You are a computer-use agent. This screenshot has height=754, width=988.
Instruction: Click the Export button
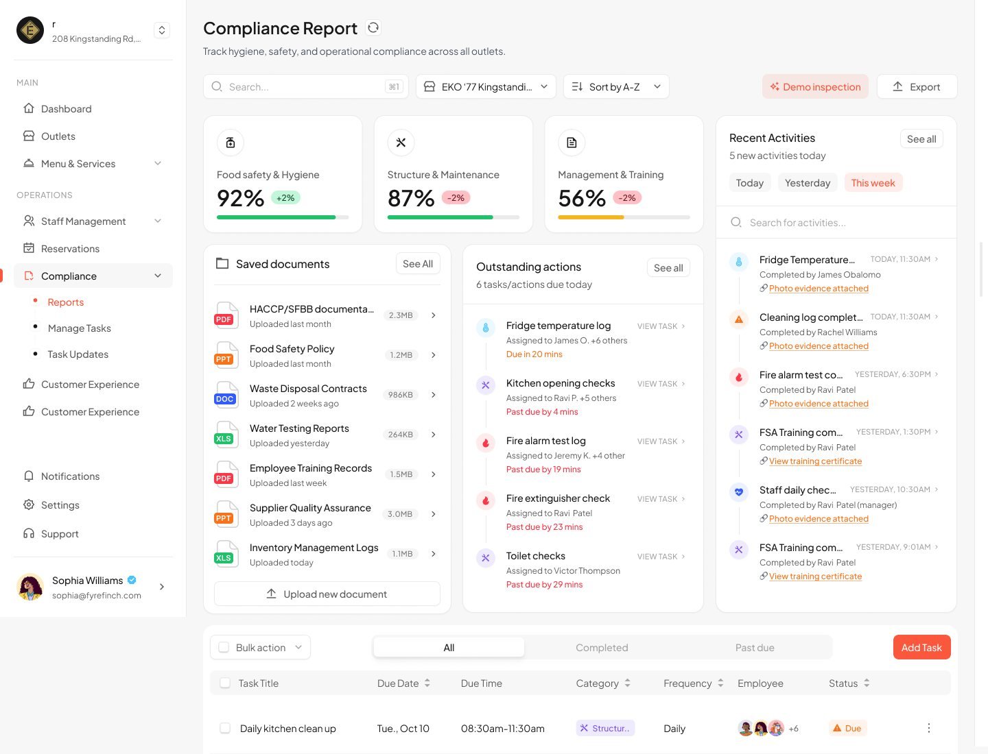coord(917,86)
